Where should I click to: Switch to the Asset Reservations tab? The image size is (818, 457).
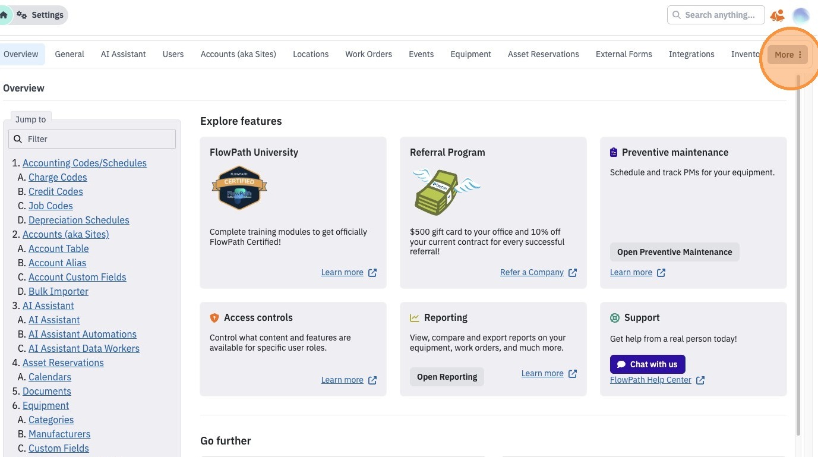coord(544,54)
